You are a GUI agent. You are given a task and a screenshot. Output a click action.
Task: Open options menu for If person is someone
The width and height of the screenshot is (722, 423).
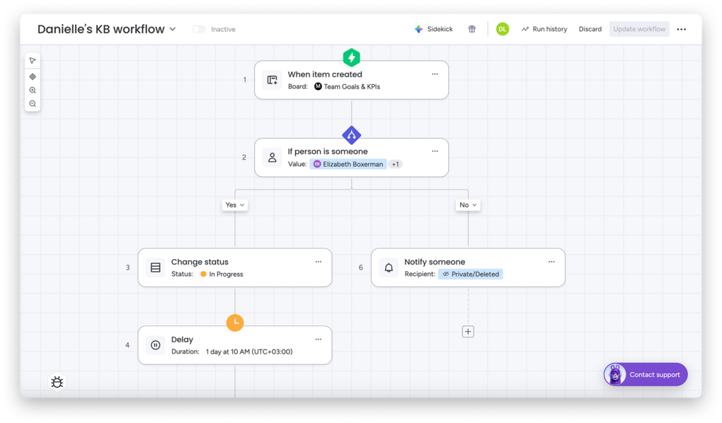click(x=435, y=151)
